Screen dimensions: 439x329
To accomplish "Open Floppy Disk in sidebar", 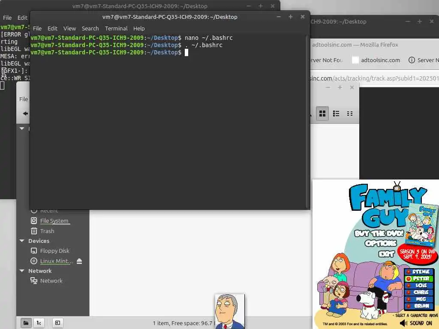I will 54,251.
